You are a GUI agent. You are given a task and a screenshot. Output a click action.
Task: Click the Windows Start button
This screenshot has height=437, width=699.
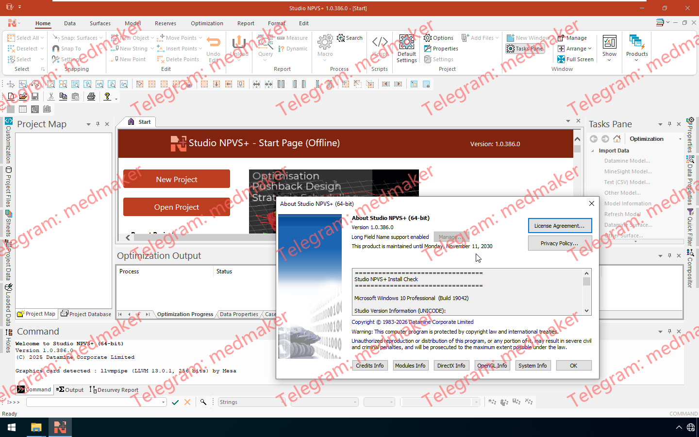(12, 427)
